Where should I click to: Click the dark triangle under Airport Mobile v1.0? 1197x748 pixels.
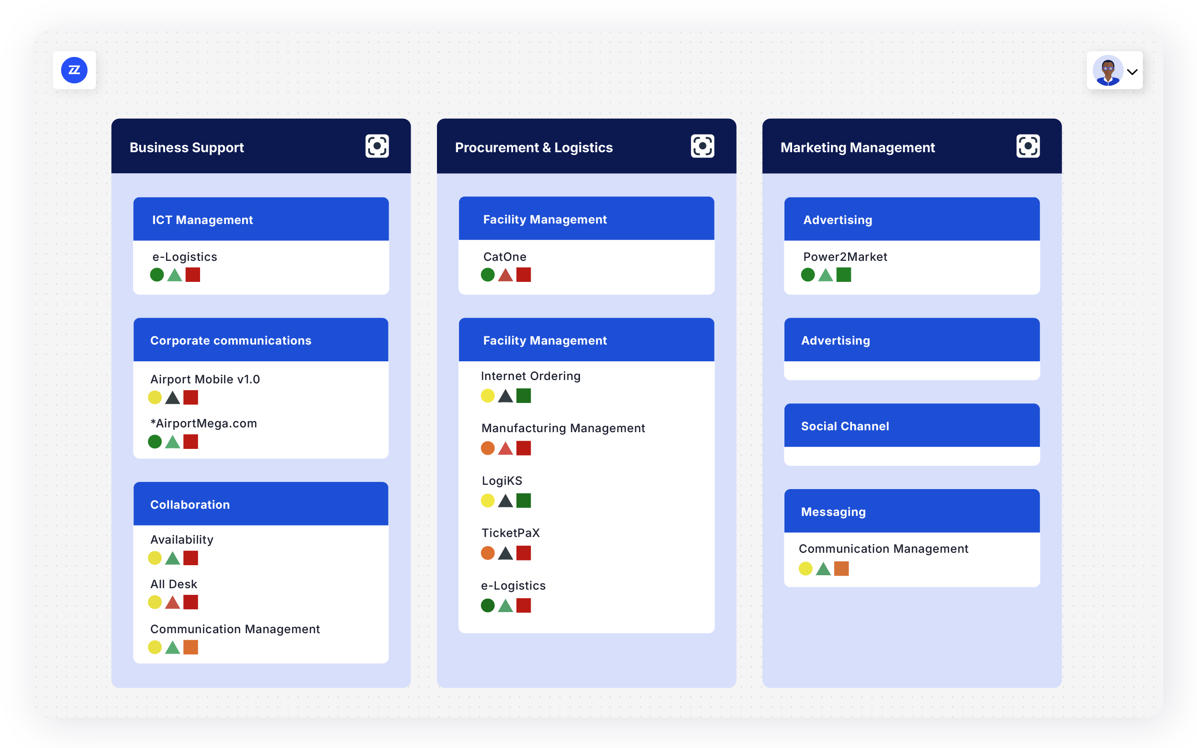tap(172, 397)
